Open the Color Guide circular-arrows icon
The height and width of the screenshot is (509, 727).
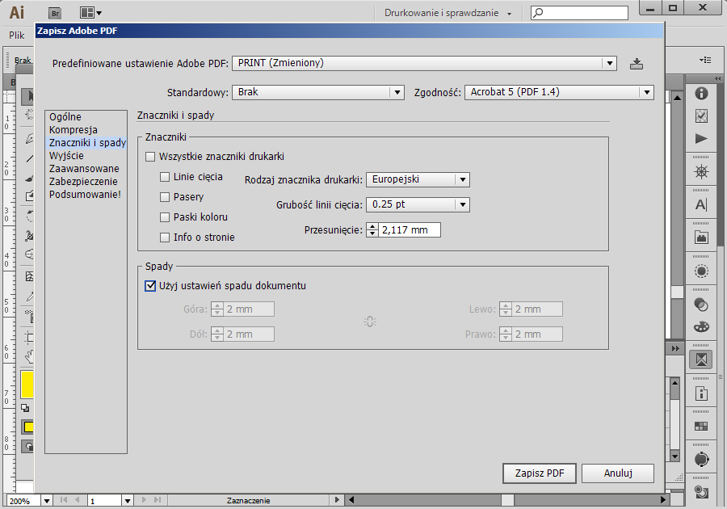click(x=701, y=459)
